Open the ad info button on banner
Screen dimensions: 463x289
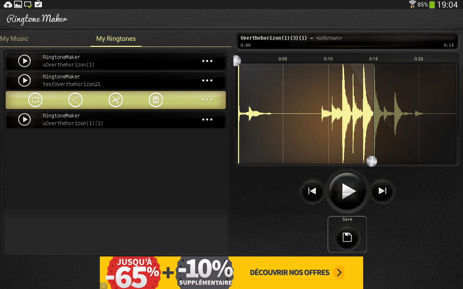[103, 285]
